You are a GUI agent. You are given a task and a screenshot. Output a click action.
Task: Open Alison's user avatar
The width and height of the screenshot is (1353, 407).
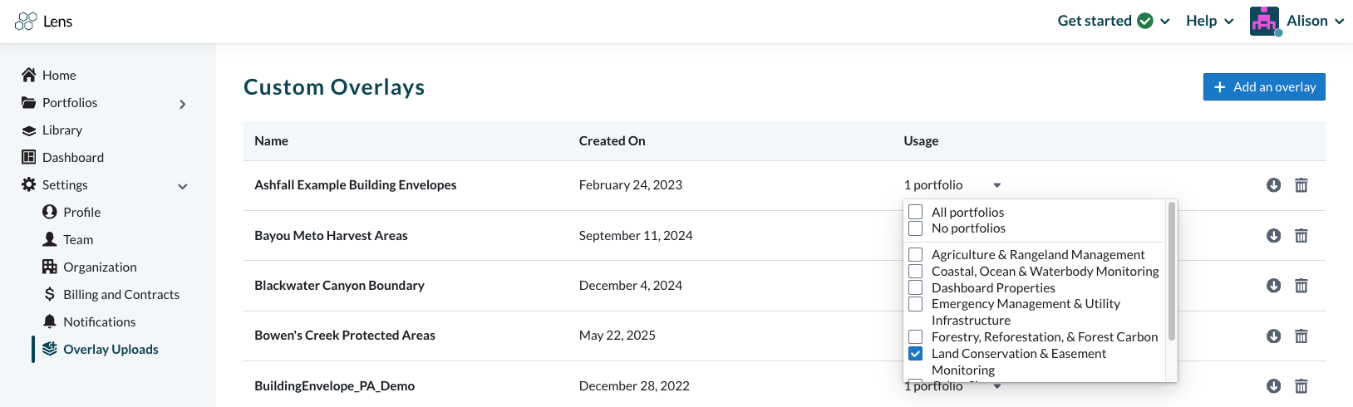click(x=1264, y=21)
